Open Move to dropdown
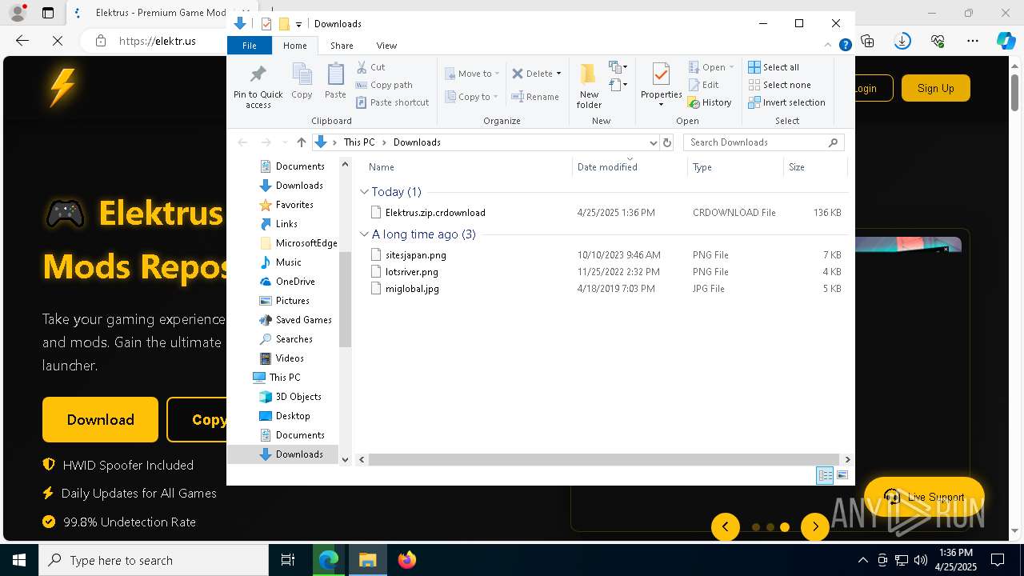 (472, 74)
